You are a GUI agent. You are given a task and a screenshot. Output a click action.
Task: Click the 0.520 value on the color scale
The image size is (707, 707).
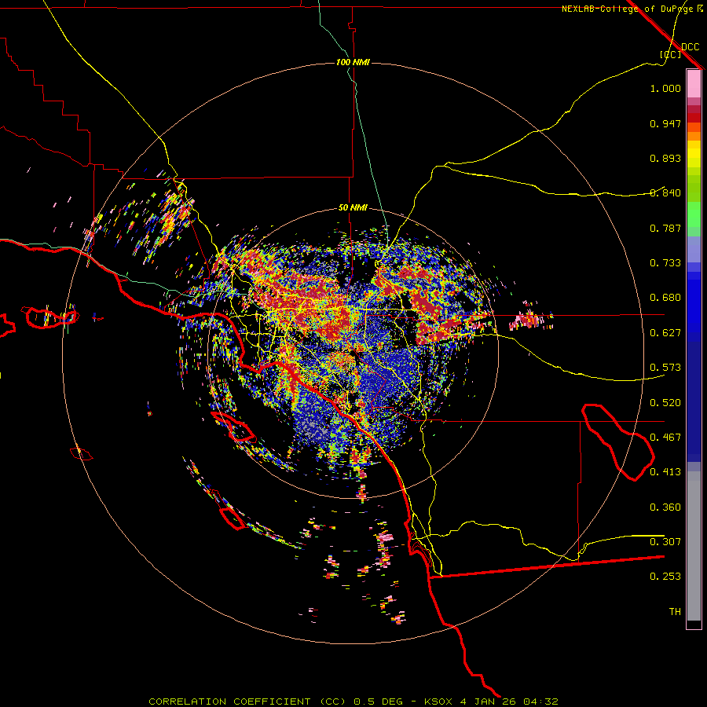[x=665, y=403]
